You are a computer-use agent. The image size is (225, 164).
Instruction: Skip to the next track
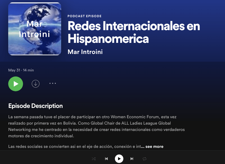pyautogui.click(x=132, y=159)
